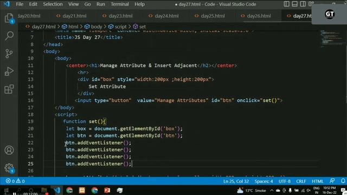The width and height of the screenshot is (347, 195).
Task: Select the set function breadcrumb
Action: coord(139,27)
